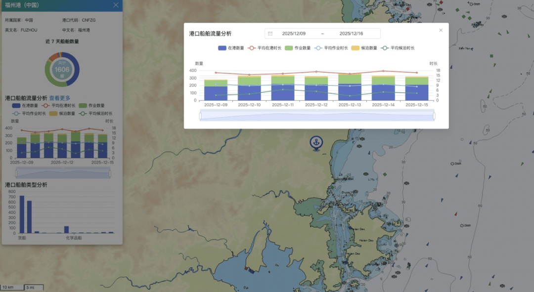Screen dimensions: 534x292
Task: Open the start date 2025/12/09 picker
Action: (x=294, y=34)
